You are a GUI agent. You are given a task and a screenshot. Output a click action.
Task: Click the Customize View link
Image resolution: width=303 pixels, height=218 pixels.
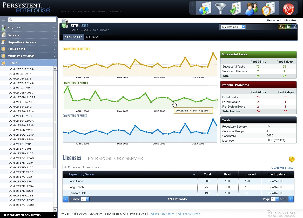point(282,168)
